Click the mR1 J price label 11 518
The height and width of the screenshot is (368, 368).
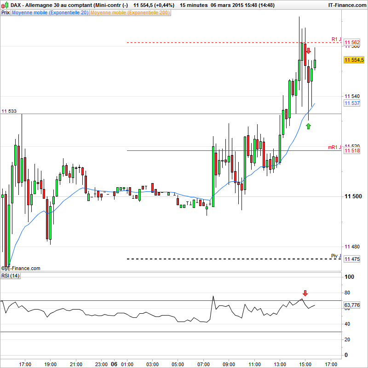pos(352,150)
